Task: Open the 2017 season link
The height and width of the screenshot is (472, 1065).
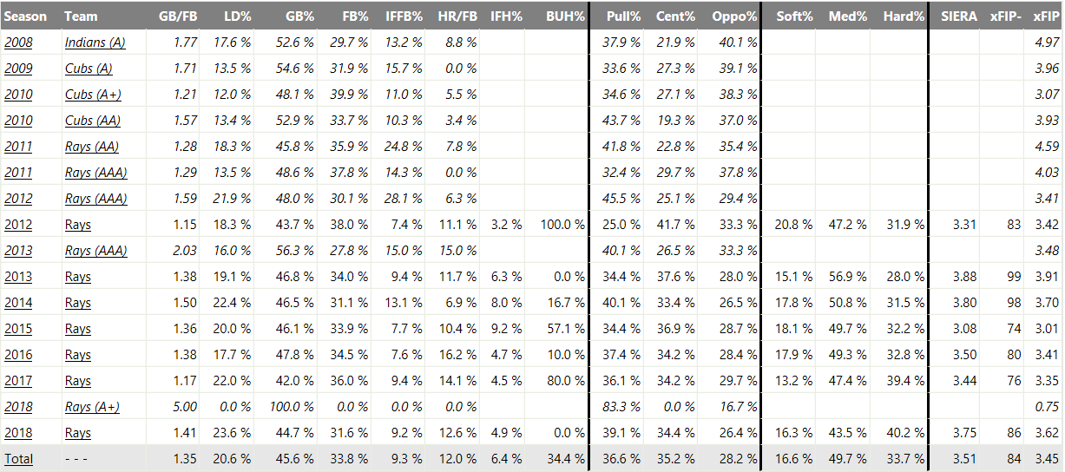Action: (x=18, y=381)
